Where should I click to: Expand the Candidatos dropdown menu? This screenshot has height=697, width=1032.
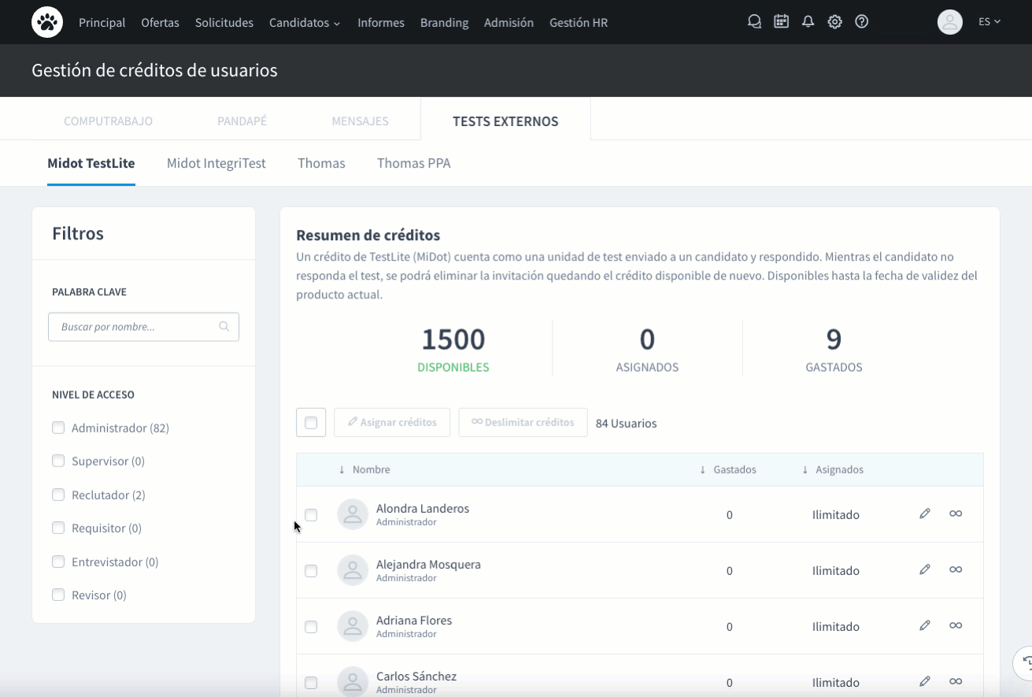(x=305, y=23)
